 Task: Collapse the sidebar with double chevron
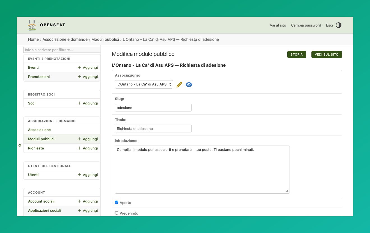20,145
